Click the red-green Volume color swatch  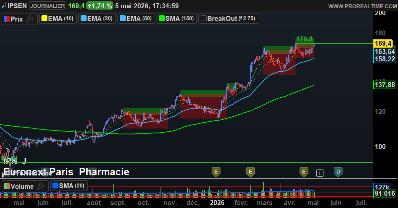tap(7, 186)
